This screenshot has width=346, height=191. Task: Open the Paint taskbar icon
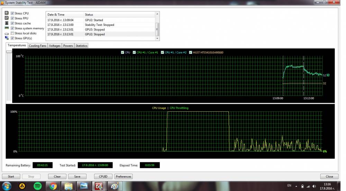115,187
